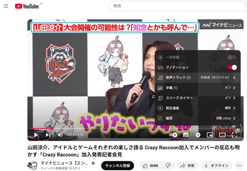
Task: Toggle subtitles with the captions icon
Action: click(186, 135)
